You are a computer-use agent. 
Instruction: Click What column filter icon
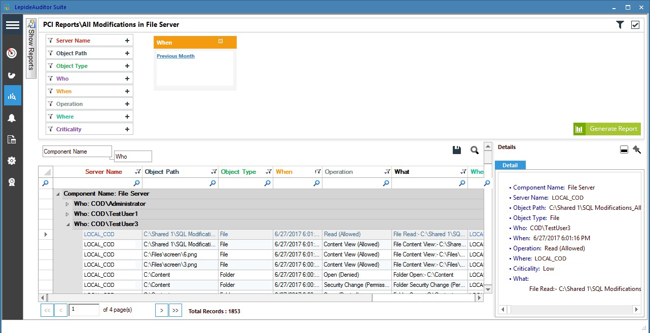click(463, 172)
